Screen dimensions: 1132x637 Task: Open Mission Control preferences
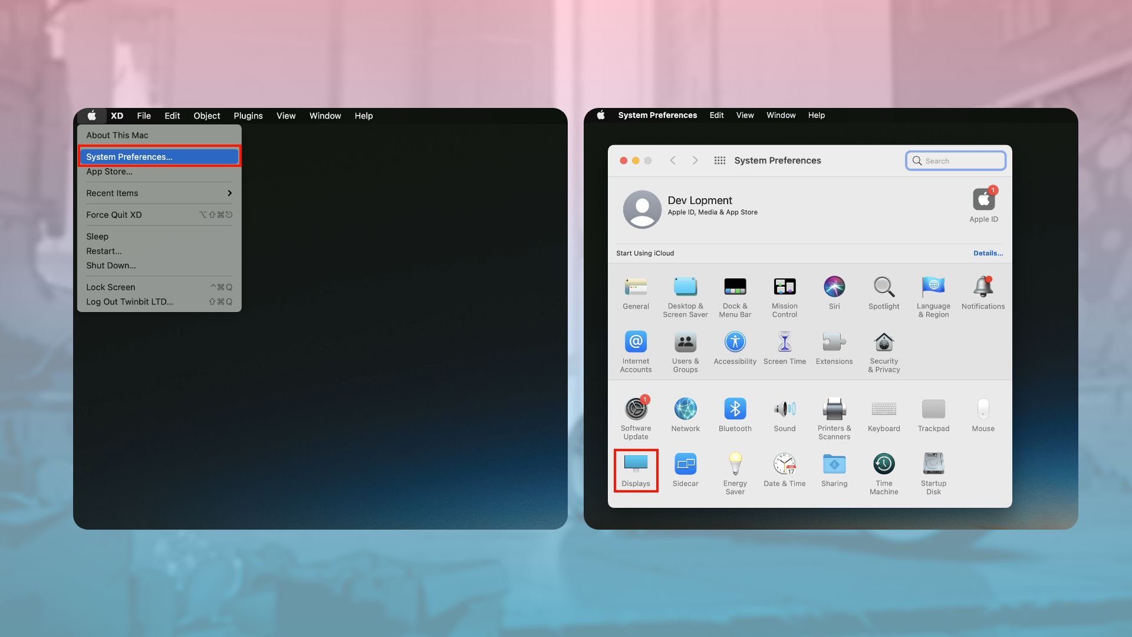point(784,297)
